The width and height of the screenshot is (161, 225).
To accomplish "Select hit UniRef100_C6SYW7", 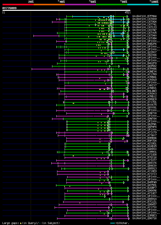I will click(x=144, y=30).
